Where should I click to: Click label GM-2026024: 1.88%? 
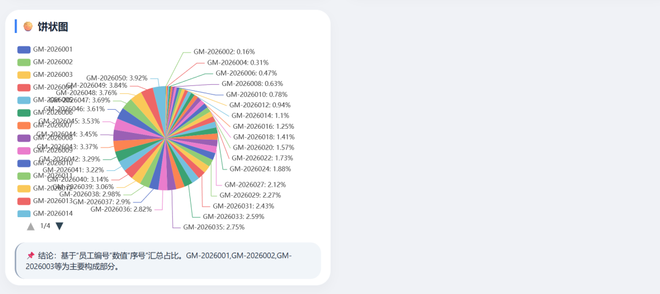point(260,169)
